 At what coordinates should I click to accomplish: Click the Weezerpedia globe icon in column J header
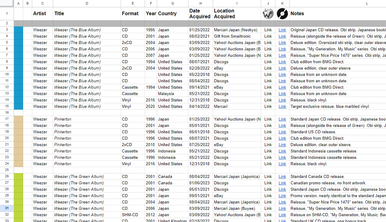point(268,13)
